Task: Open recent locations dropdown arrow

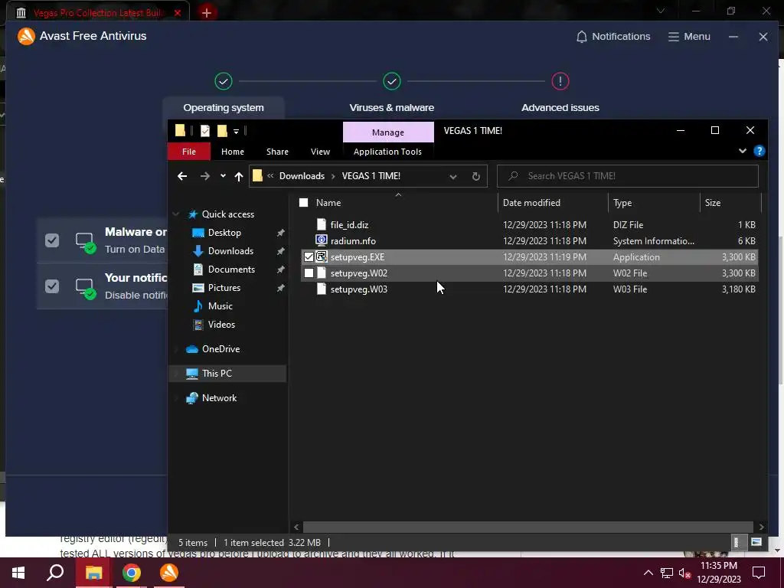Action: [223, 176]
